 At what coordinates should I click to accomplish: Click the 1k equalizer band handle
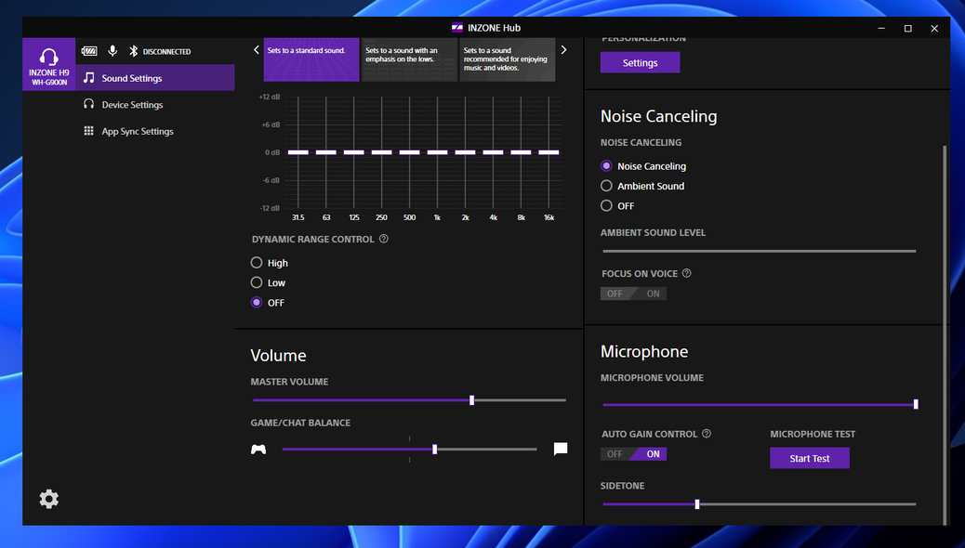pos(438,152)
